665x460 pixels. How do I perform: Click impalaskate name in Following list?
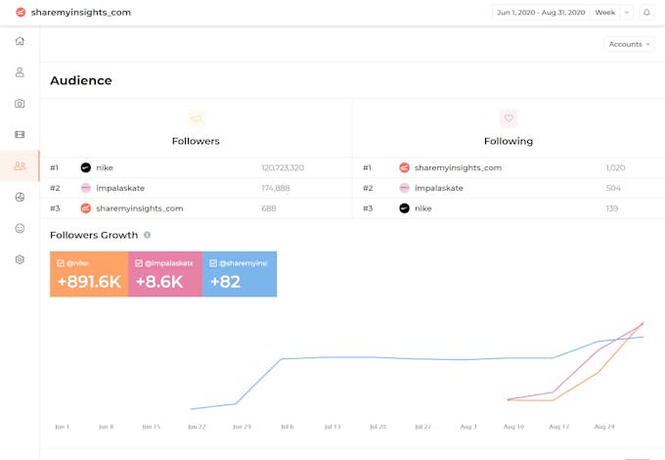(439, 188)
